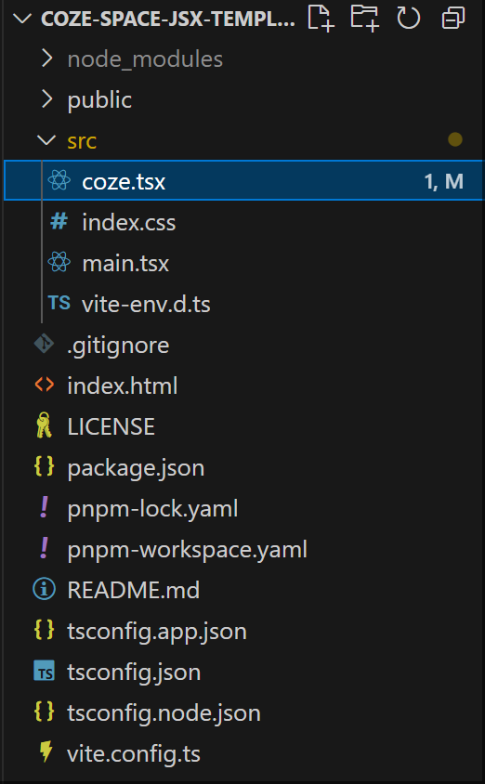The image size is (485, 784).
Task: Click the key icon beside LICENSE
Action: coord(44,425)
